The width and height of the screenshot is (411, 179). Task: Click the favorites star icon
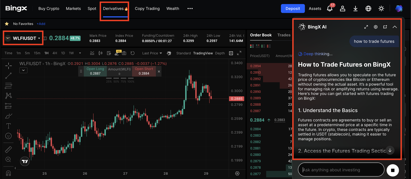7,24
